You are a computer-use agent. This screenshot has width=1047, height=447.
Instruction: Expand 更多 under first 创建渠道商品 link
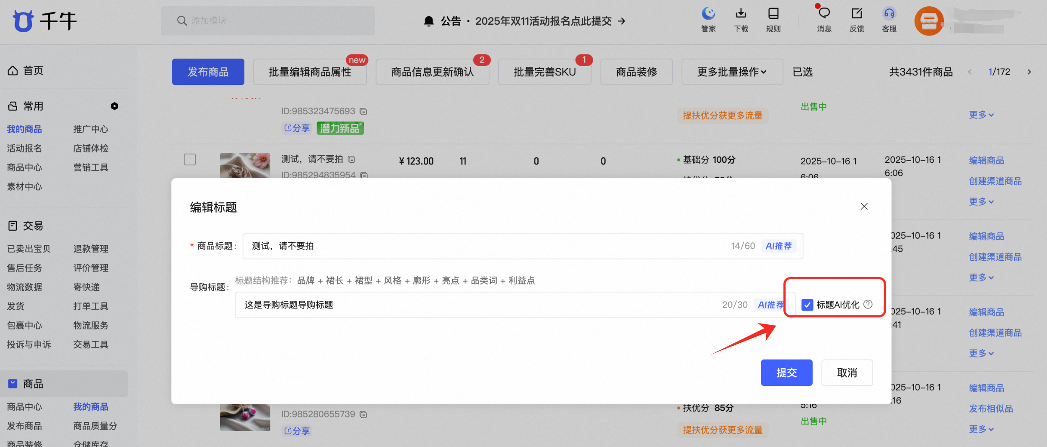pyautogui.click(x=981, y=201)
